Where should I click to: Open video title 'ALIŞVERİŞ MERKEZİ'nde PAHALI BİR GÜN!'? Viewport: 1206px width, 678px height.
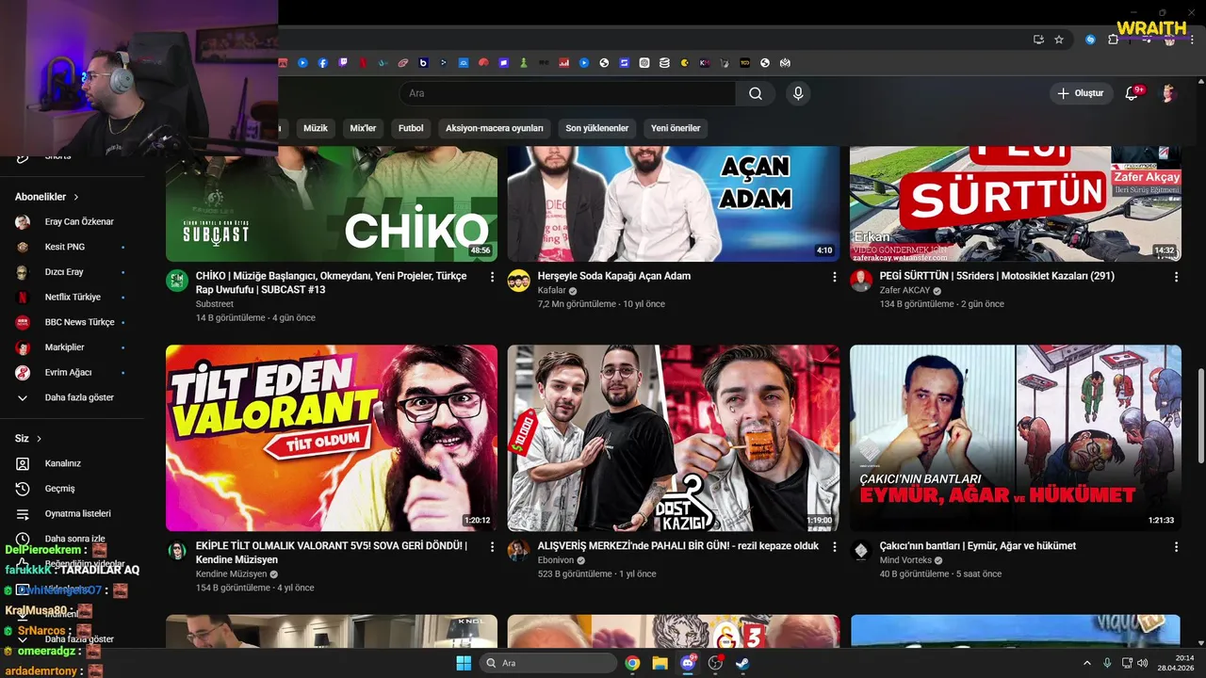click(x=678, y=546)
